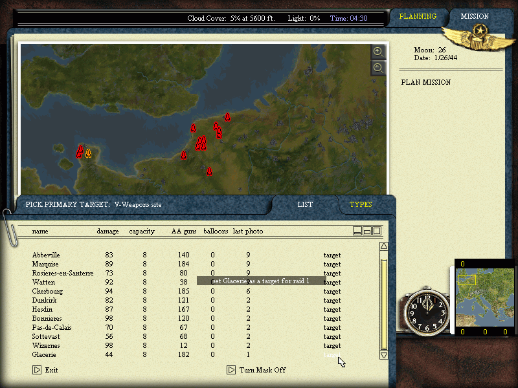This screenshot has width=518, height=388.
Task: Set Pas-de-Calais as target
Action: click(x=332, y=328)
